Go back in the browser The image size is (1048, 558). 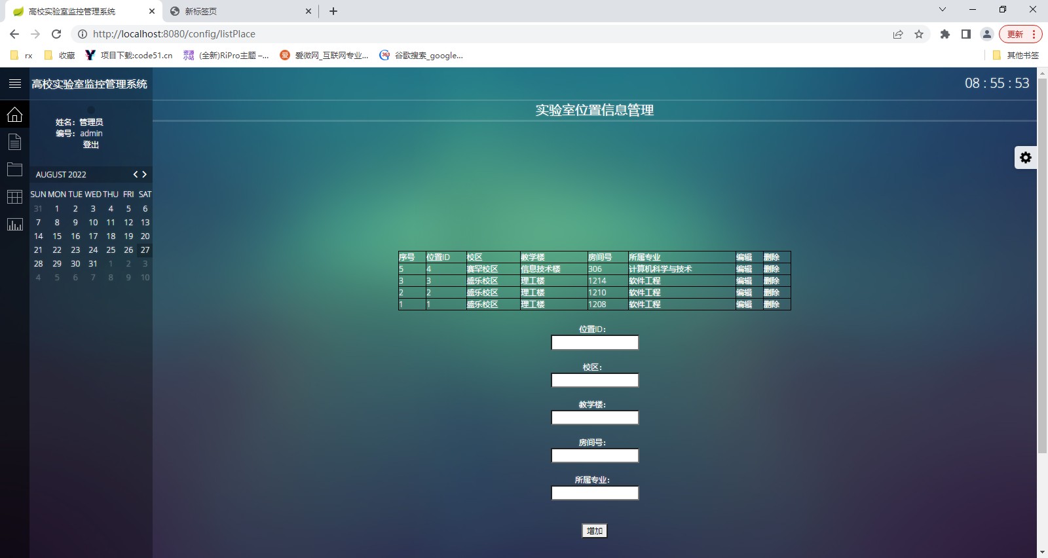[x=14, y=34]
